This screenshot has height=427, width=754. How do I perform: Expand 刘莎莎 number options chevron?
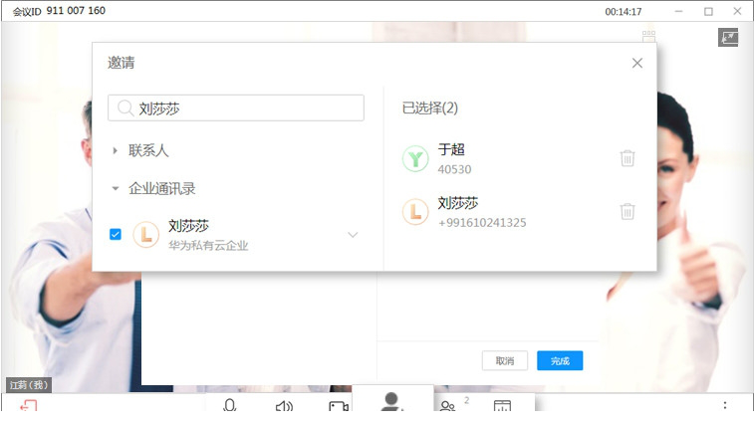point(353,235)
